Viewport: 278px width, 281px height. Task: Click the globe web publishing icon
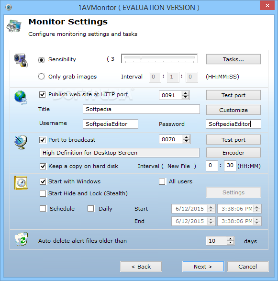(x=21, y=98)
